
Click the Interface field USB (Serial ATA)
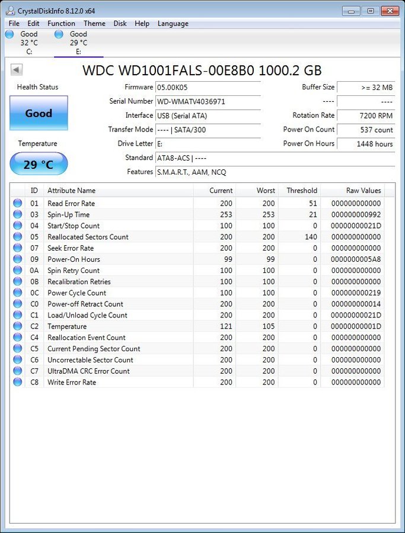(208, 115)
